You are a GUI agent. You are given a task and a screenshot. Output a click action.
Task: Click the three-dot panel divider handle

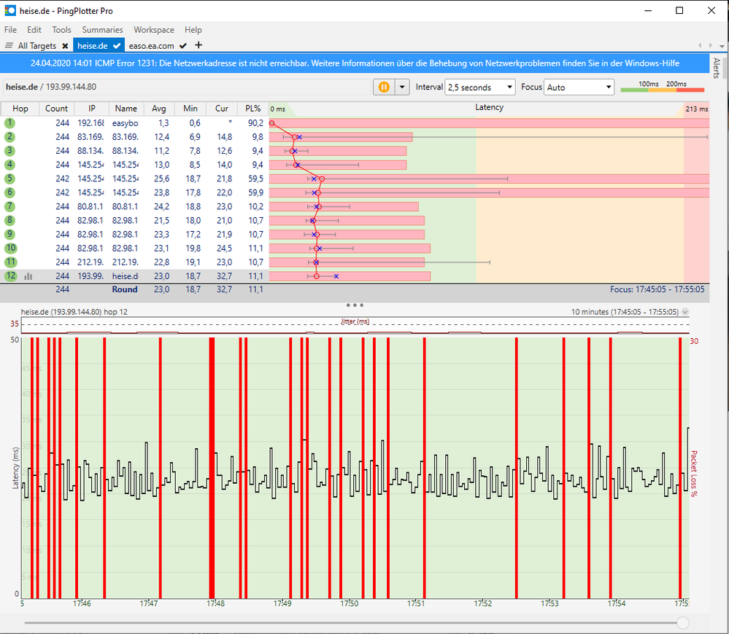click(x=355, y=305)
